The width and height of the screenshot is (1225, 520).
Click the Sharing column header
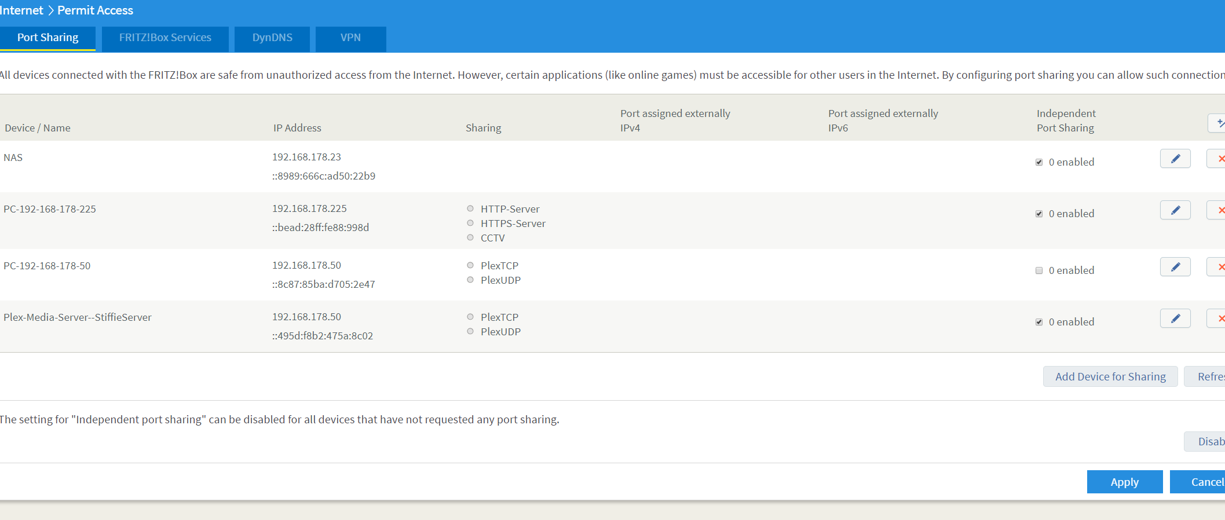[x=484, y=128]
